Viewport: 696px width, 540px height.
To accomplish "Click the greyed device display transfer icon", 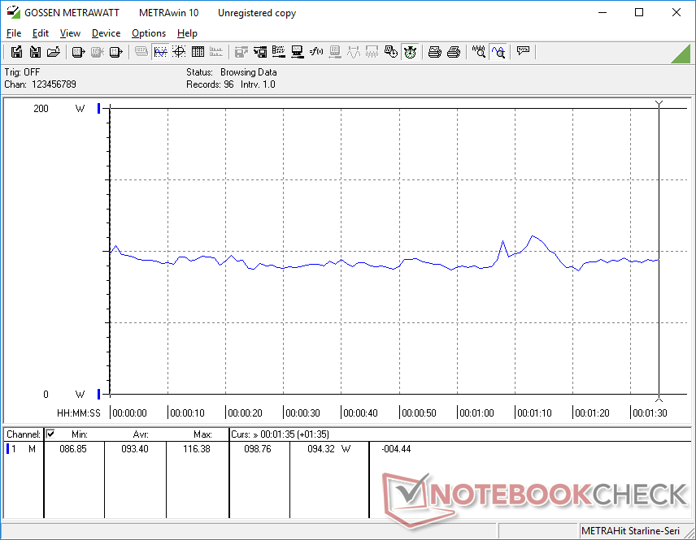I will pyautogui.click(x=335, y=52).
